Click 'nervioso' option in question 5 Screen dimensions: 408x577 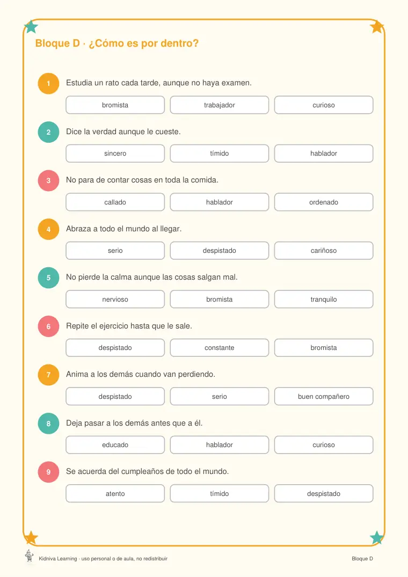tap(115, 299)
